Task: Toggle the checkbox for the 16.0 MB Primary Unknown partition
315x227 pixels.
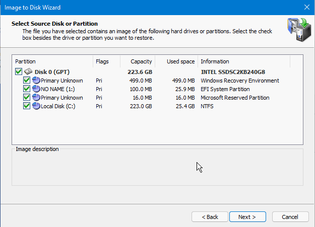Action: [x=27, y=97]
